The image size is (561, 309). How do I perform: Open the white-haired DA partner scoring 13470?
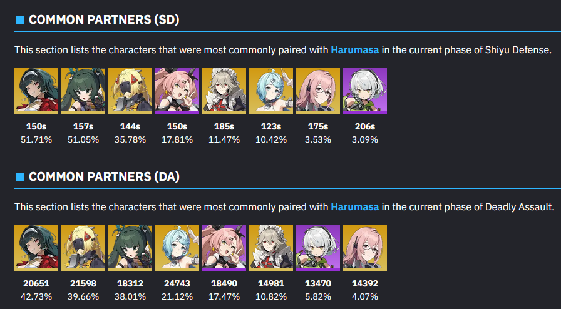pyautogui.click(x=318, y=248)
